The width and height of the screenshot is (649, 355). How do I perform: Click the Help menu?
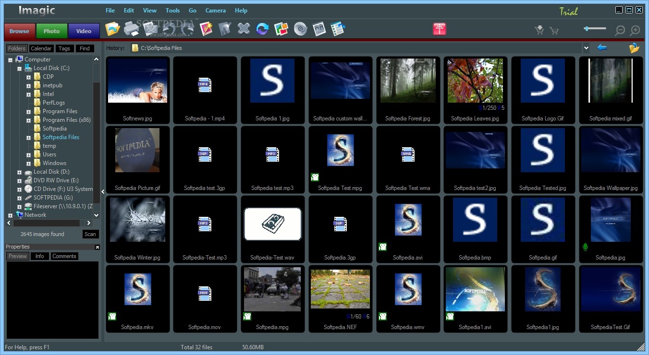(241, 10)
